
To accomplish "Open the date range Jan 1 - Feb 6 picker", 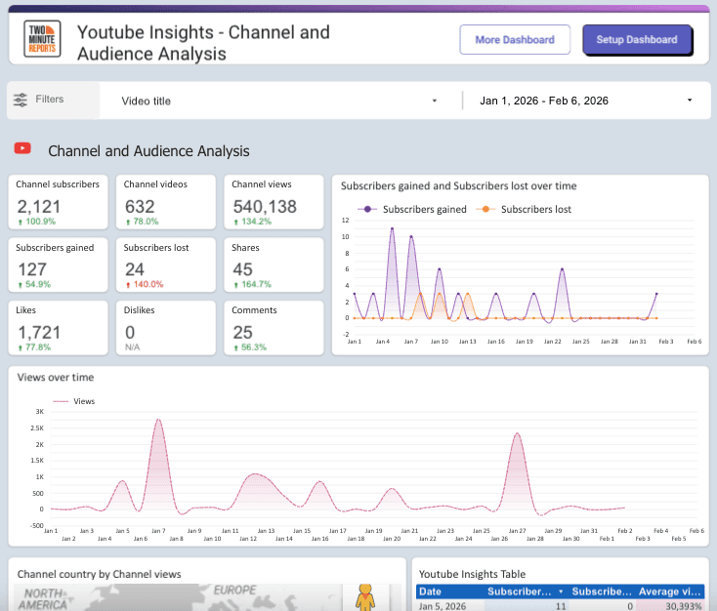I will pos(586,101).
